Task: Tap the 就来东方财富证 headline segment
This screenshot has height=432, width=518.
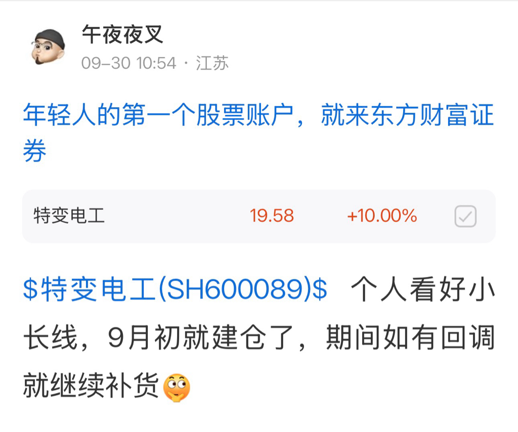Action: click(407, 115)
